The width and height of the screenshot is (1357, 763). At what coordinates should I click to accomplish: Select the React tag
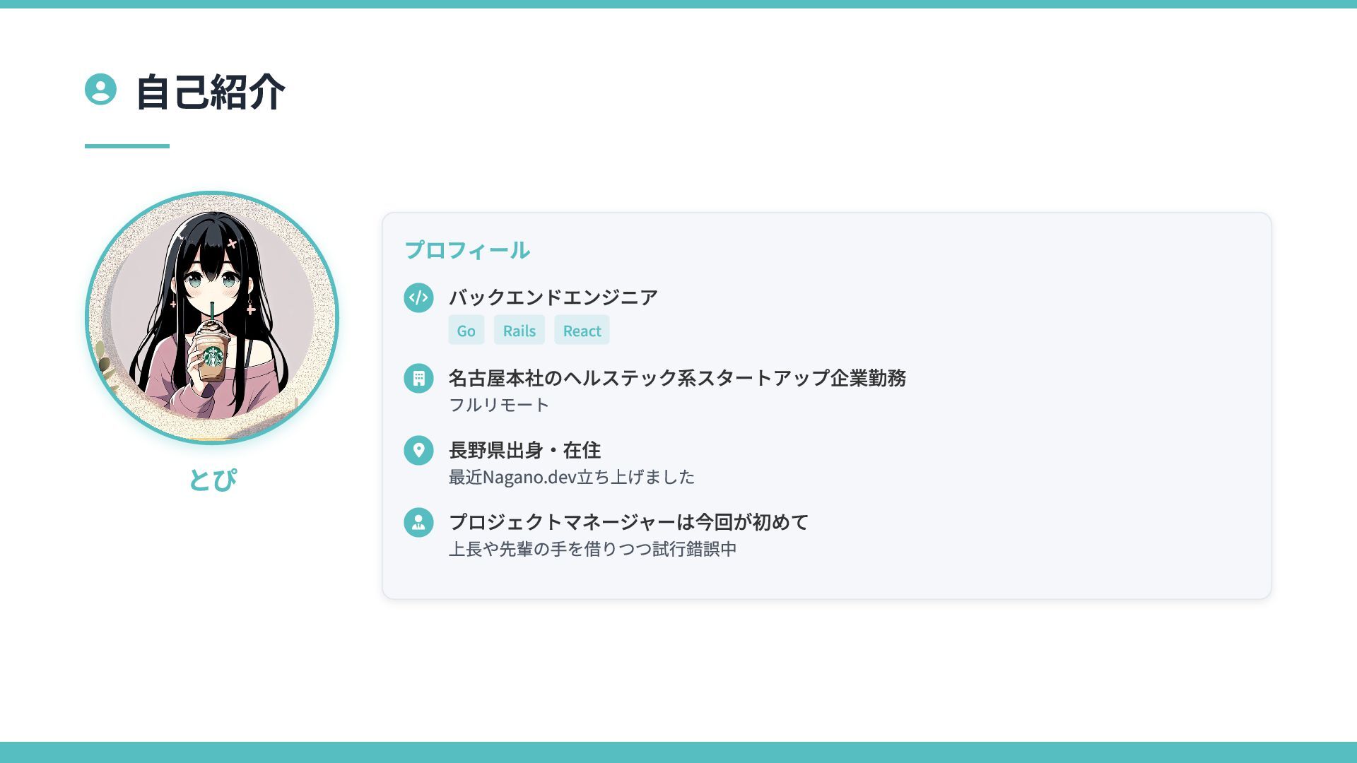click(x=582, y=330)
